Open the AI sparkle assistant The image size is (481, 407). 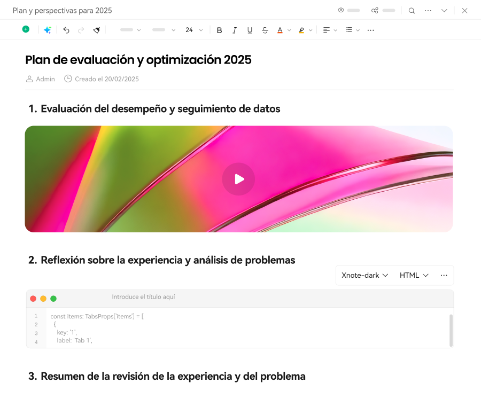[x=47, y=30]
